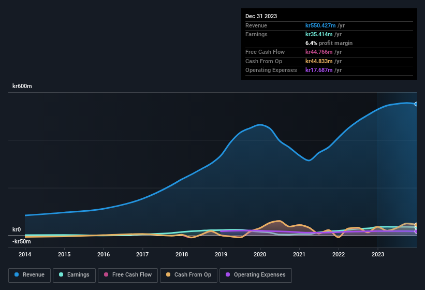The height and width of the screenshot is (290, 425).
Task: Toggle the Operating Expenses legend button
Action: [x=255, y=275]
